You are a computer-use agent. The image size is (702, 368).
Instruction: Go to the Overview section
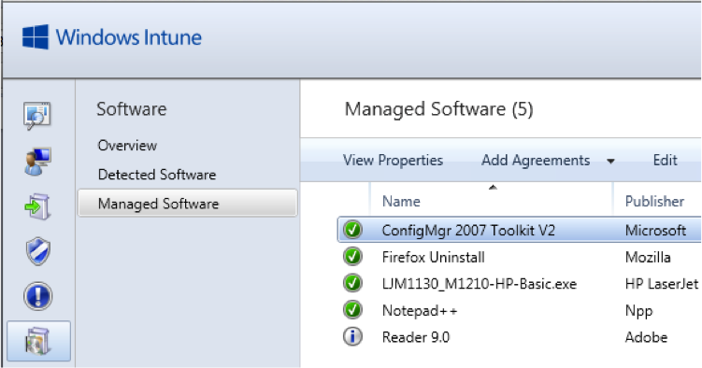point(128,146)
